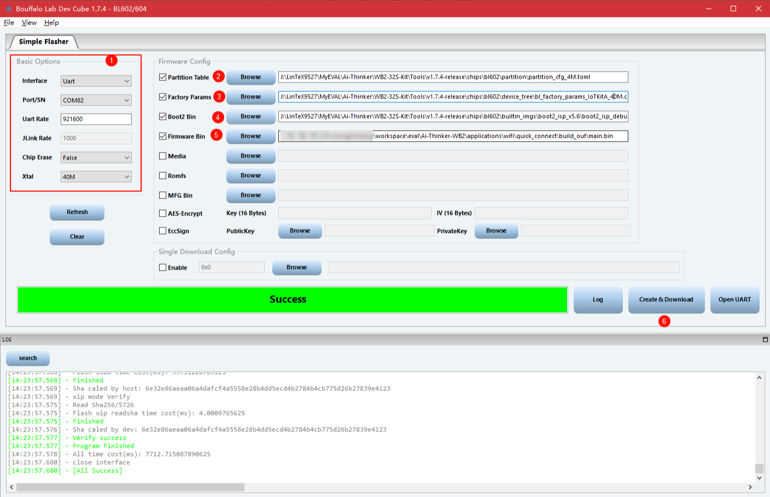Click the Factory Params path field
Image resolution: width=770 pixels, height=497 pixels.
click(453, 97)
